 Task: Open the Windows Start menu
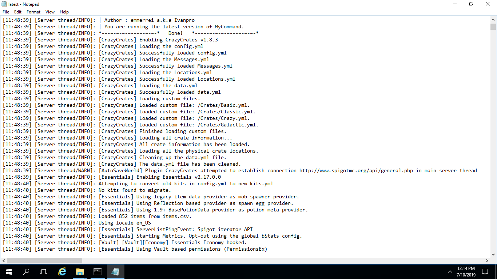coord(8,271)
